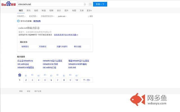The height and width of the screenshot is (112, 180).
Task: Open the 移动适配 link
Action: coord(78,46)
